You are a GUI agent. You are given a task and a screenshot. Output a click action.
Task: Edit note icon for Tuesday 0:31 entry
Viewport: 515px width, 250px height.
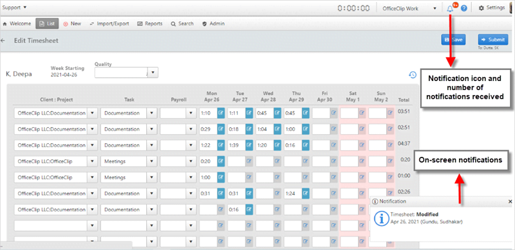tap(249, 193)
